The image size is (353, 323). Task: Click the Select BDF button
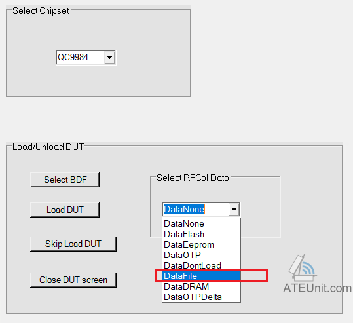[x=65, y=180]
